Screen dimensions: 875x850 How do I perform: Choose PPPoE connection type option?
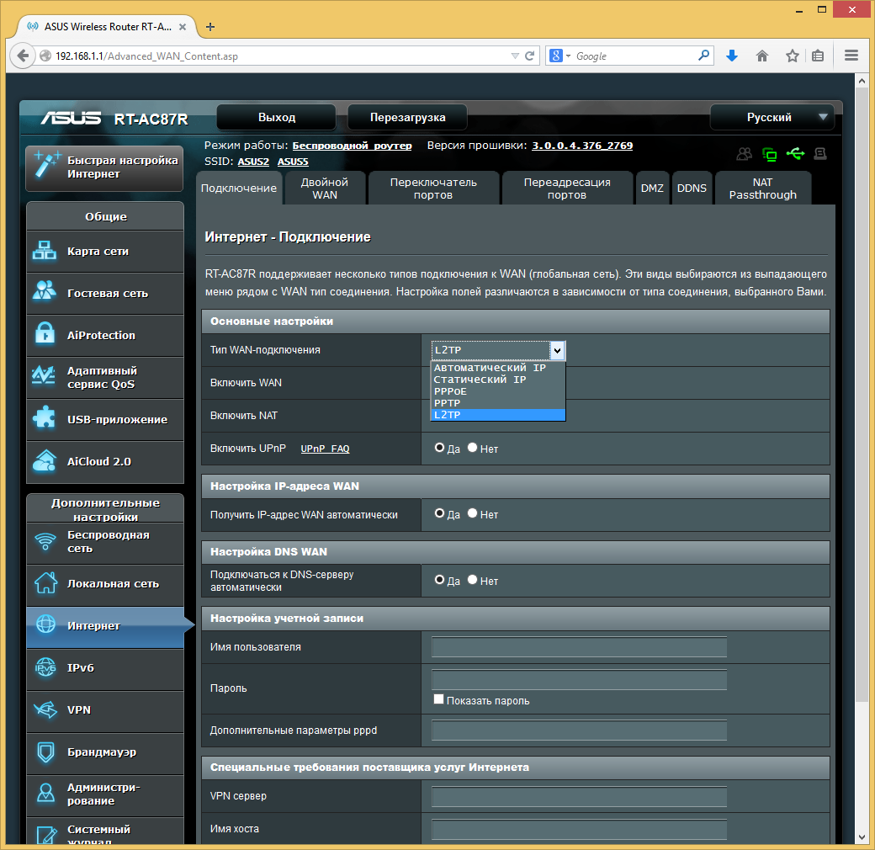pos(498,391)
